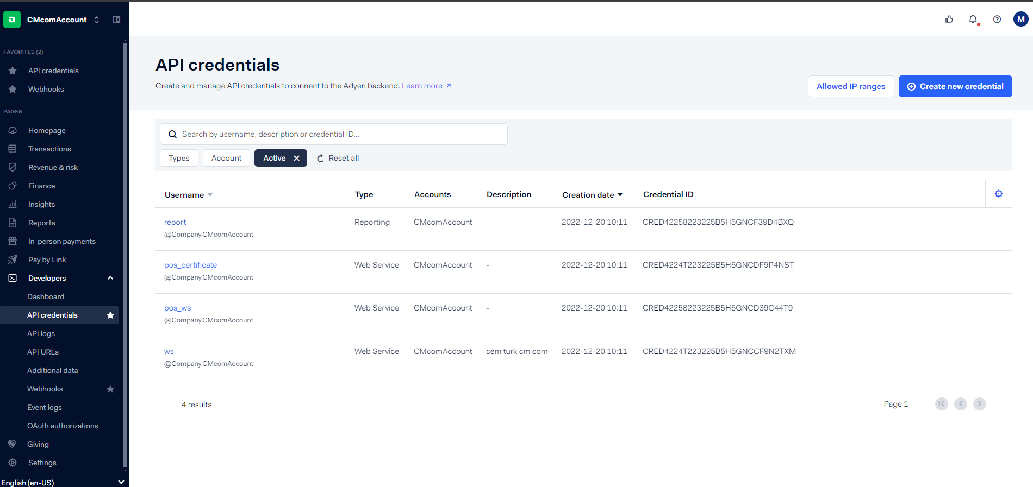Open the English (en-US) language selector

tap(63, 482)
